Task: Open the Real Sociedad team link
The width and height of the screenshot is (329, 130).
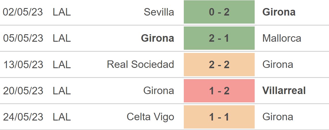Action: pos(141,64)
